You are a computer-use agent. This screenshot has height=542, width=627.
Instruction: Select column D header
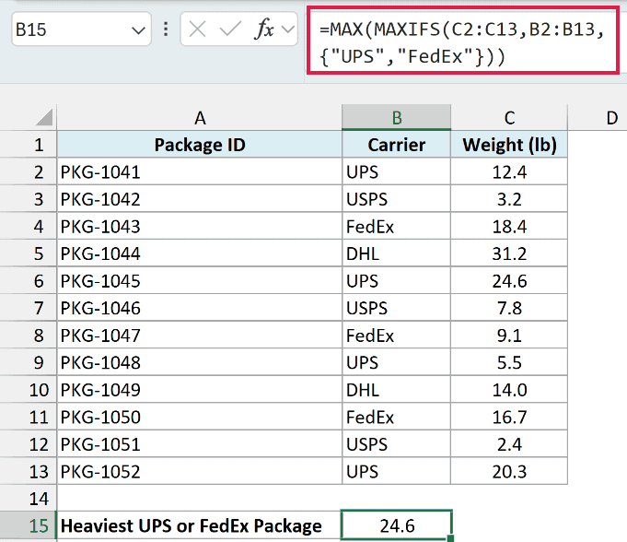tap(598, 118)
